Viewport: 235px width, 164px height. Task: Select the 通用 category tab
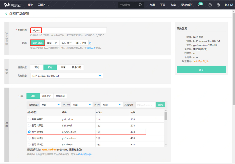pyautogui.click(x=33, y=96)
